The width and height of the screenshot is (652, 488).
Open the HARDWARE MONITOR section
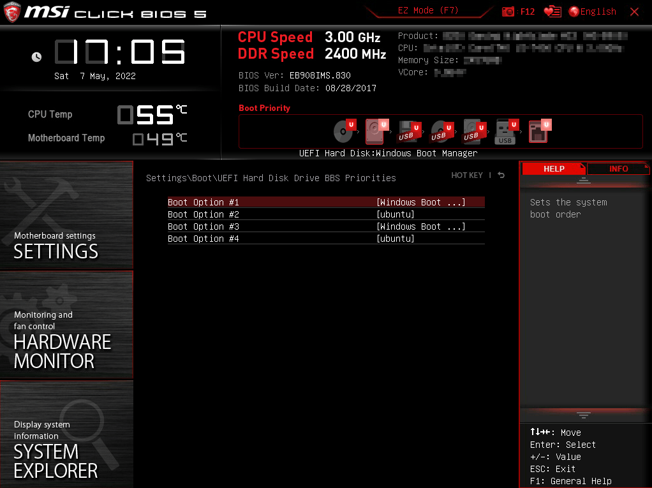coord(66,325)
